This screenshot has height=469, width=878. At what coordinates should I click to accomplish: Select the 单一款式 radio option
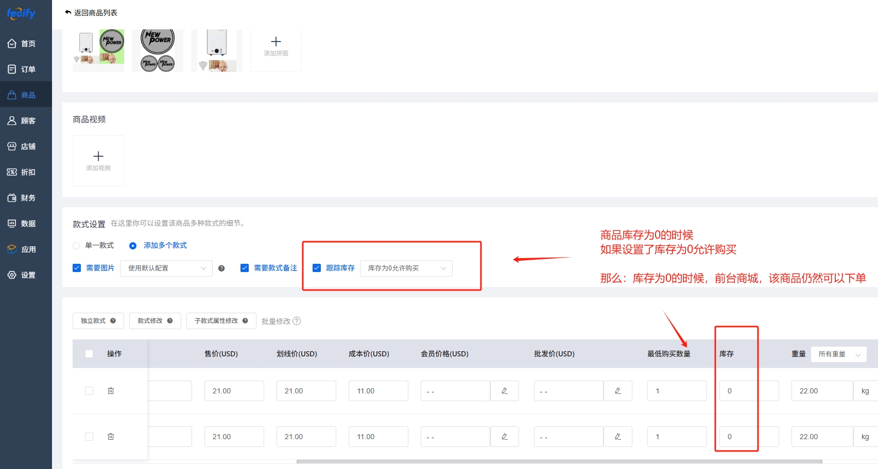pyautogui.click(x=76, y=246)
